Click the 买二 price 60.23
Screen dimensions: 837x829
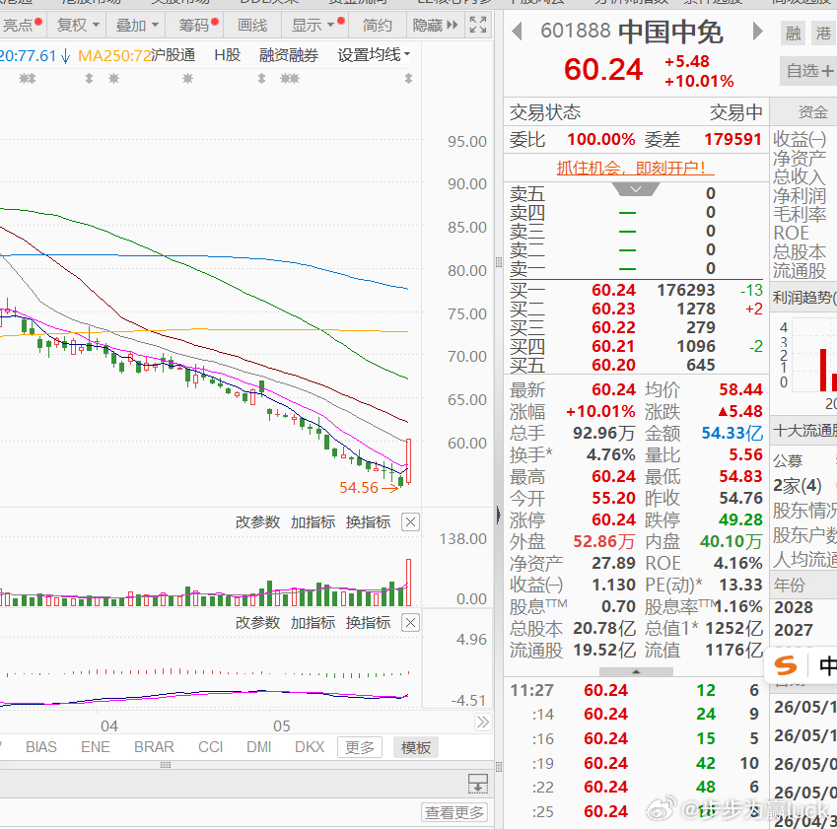click(x=613, y=309)
